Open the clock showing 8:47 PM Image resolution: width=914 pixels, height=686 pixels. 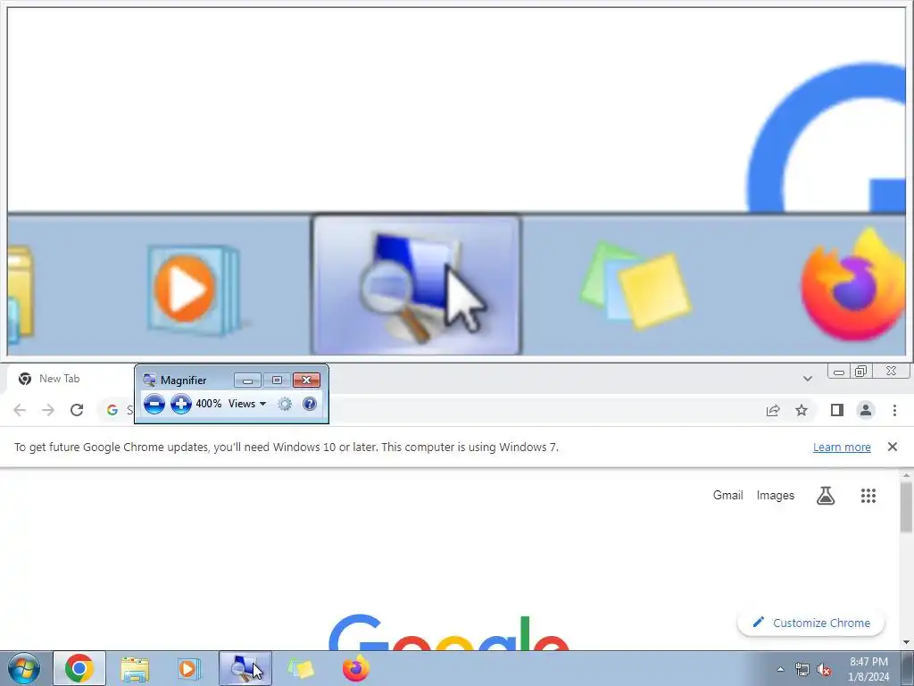coord(868,669)
